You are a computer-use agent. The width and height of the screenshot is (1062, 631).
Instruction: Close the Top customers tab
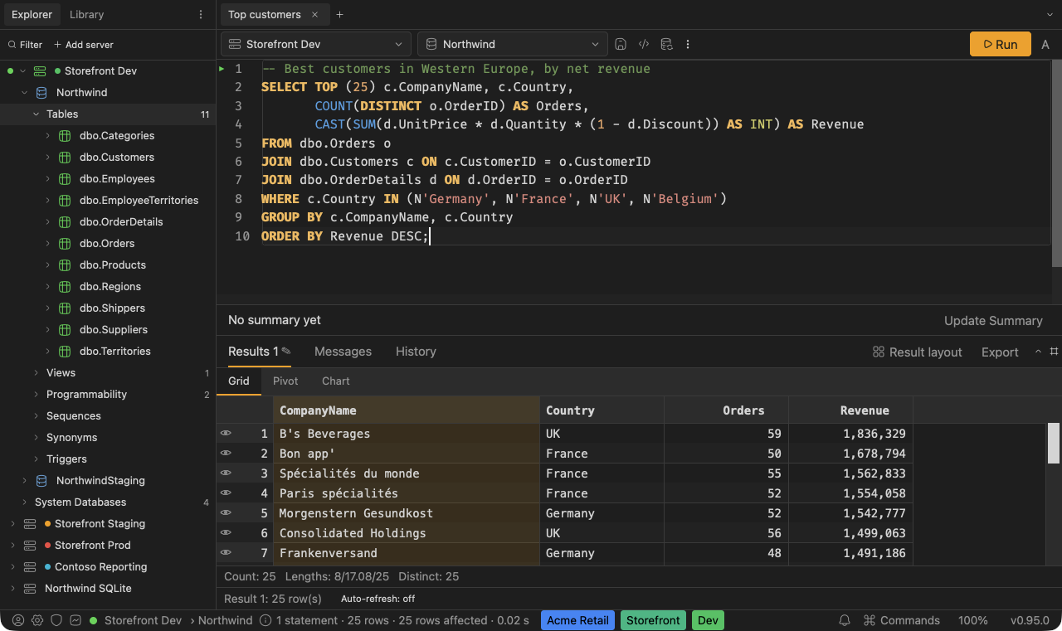point(314,15)
